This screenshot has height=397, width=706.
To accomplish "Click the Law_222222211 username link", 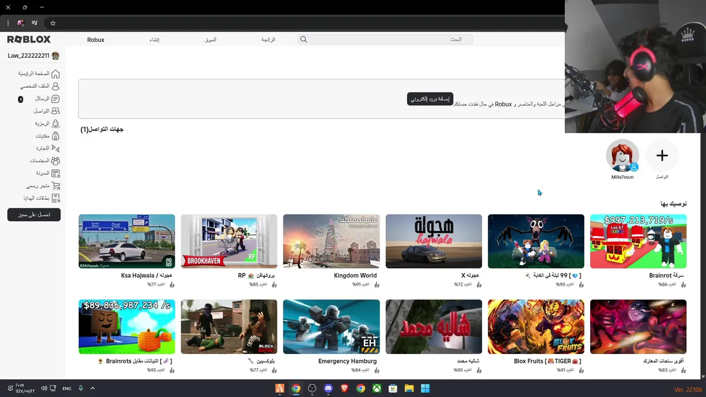I will (x=29, y=56).
